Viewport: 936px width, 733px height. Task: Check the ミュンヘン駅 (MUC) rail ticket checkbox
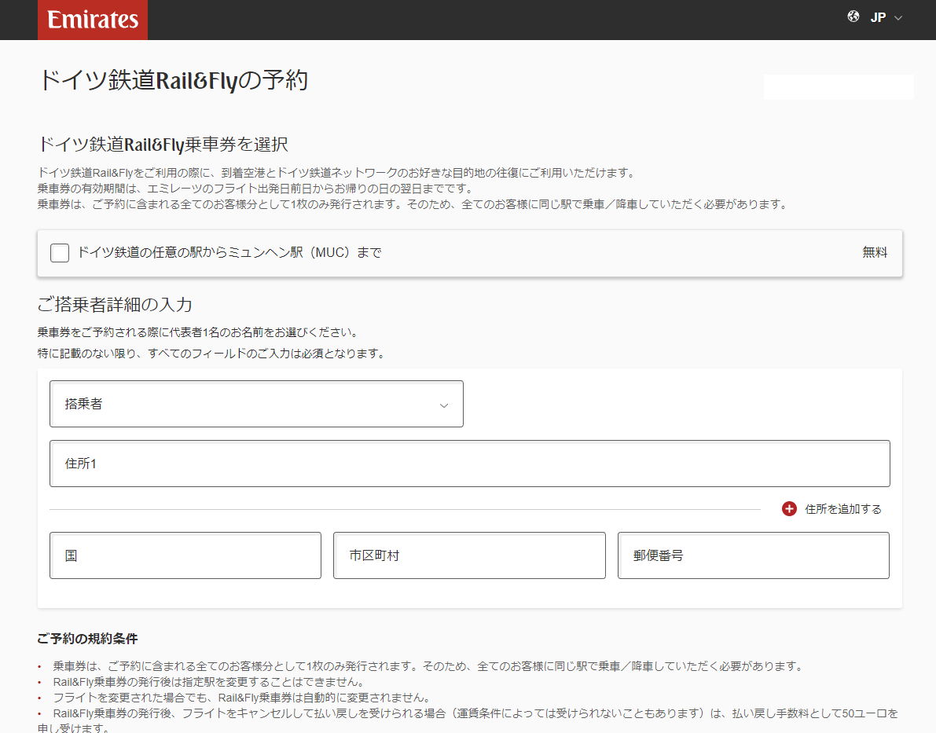click(60, 253)
